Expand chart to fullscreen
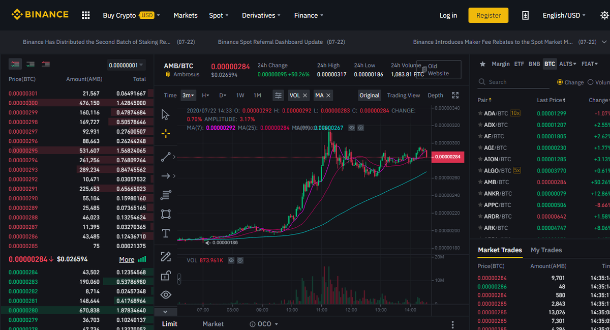610x330 pixels. pyautogui.click(x=455, y=95)
